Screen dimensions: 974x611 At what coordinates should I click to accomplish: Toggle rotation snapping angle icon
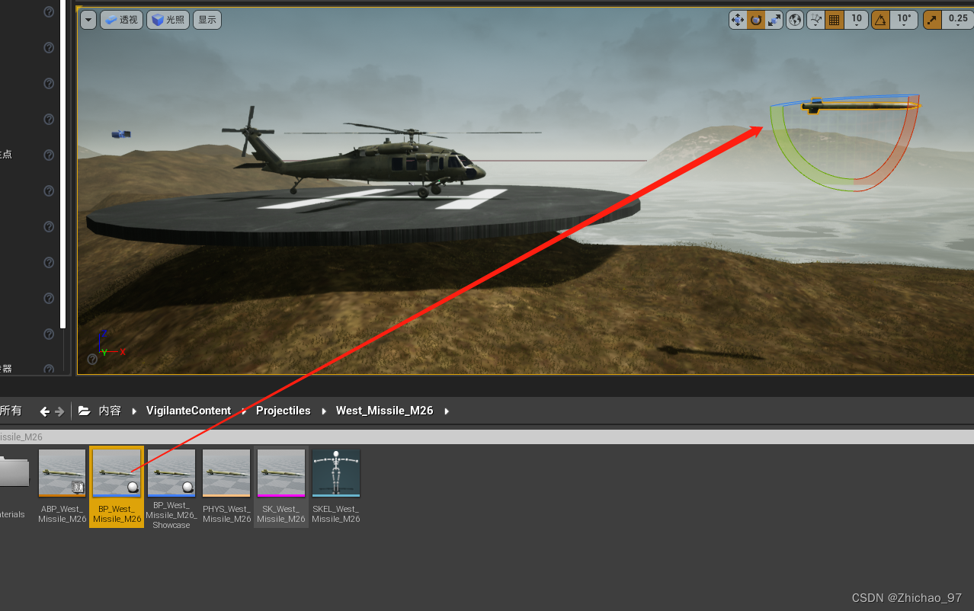pyautogui.click(x=880, y=19)
